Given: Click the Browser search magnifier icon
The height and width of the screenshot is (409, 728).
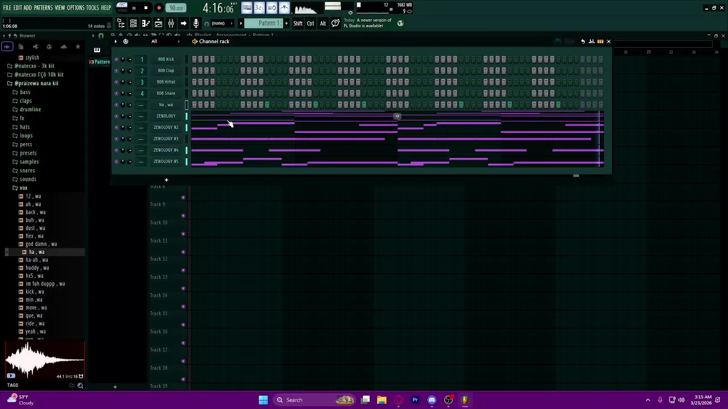Looking at the screenshot, I should pyautogui.click(x=80, y=386).
